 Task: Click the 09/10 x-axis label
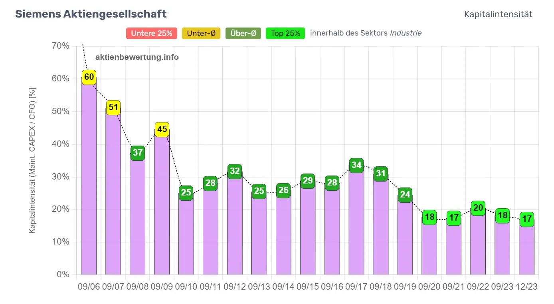point(186,286)
